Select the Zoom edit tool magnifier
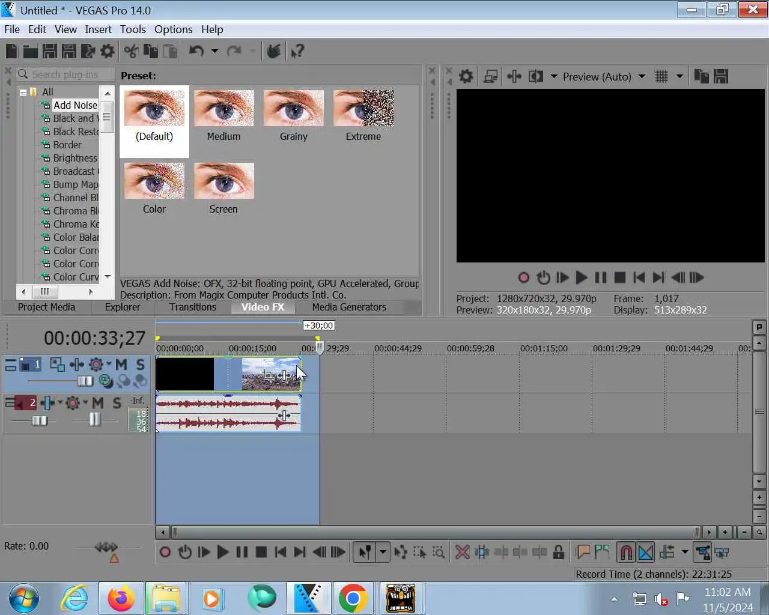Viewport: 769px width, 615px height. 439,552
